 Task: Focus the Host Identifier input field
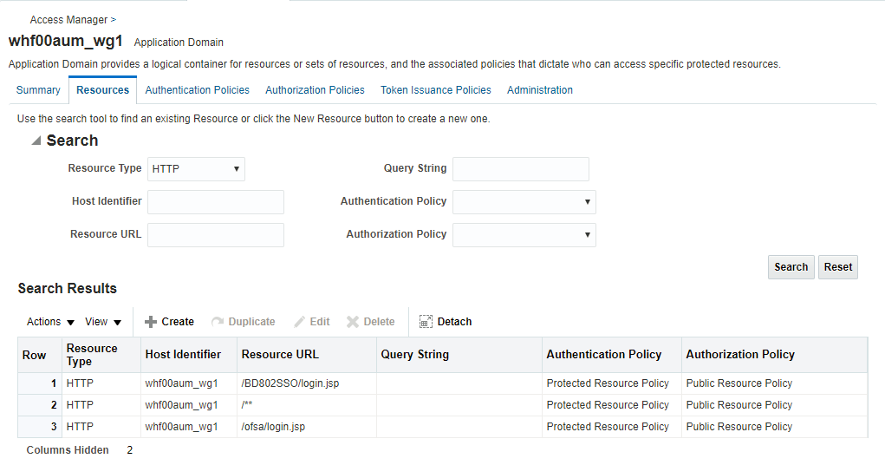click(216, 202)
